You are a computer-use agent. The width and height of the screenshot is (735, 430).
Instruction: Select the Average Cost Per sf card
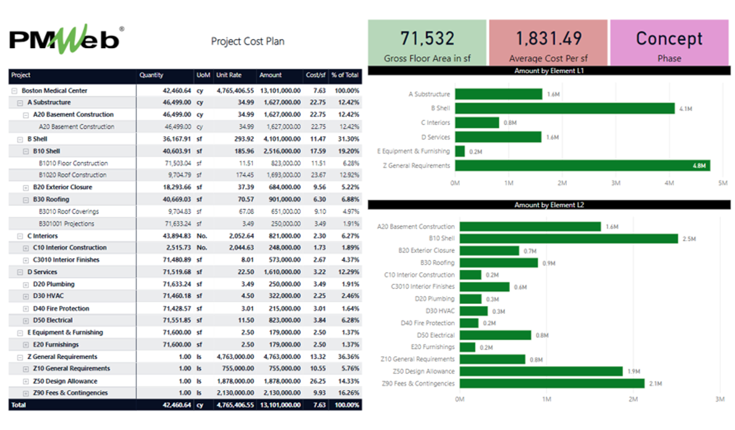pos(548,43)
